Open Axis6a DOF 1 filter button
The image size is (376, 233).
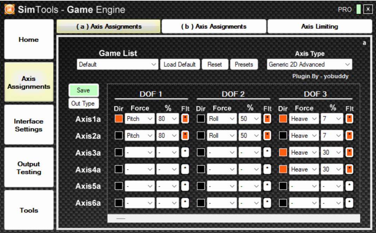(x=185, y=203)
